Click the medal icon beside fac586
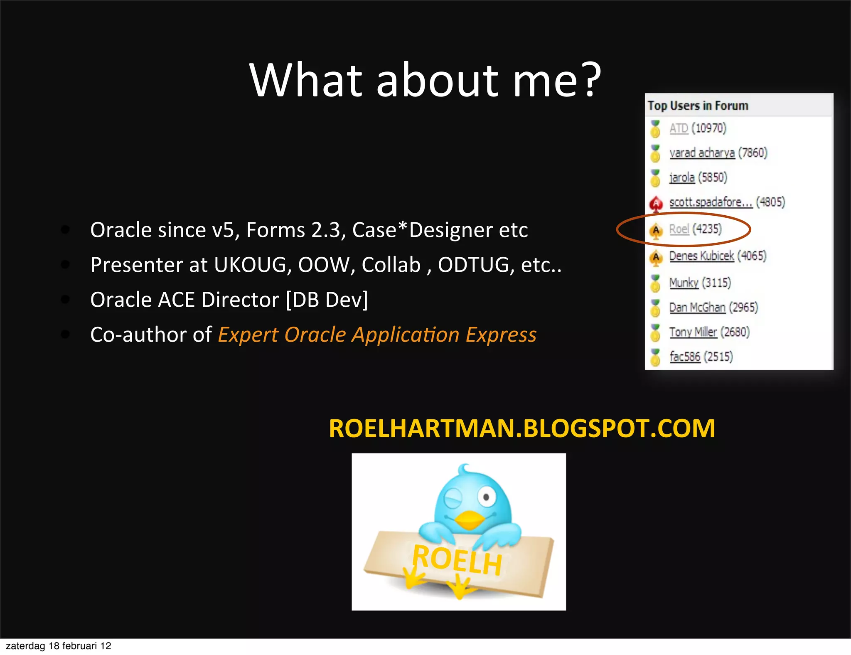The image size is (851, 655). pos(655,357)
